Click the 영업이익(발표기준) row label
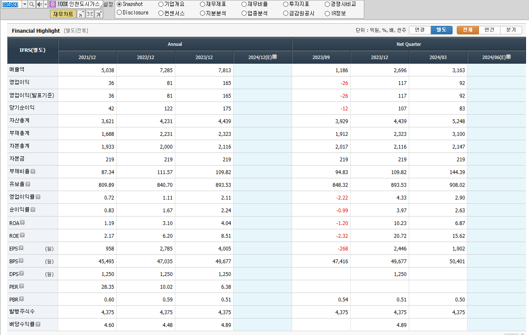Viewport: 529px width, 335px height. (x=32, y=95)
